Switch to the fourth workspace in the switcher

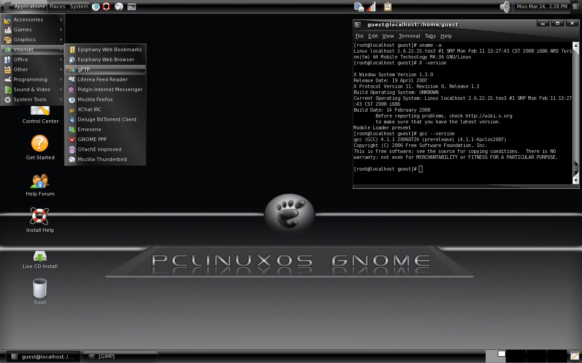pos(557,356)
